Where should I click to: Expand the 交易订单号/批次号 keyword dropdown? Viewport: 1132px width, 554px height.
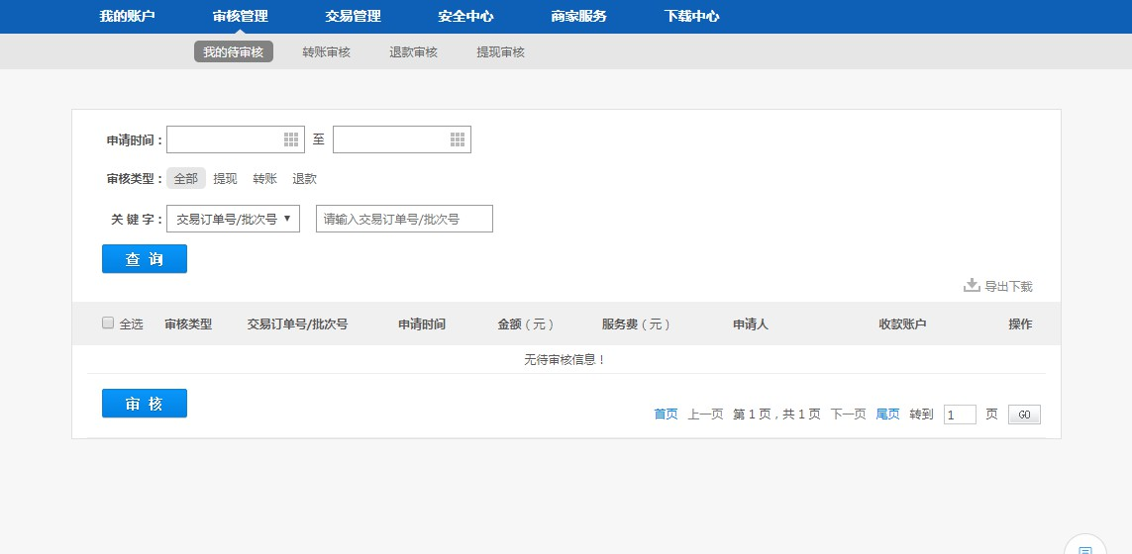click(233, 220)
